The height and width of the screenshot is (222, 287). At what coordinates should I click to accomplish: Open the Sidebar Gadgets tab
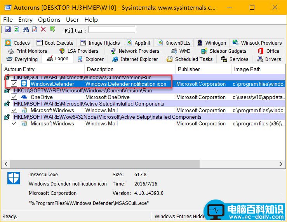coord(224,51)
